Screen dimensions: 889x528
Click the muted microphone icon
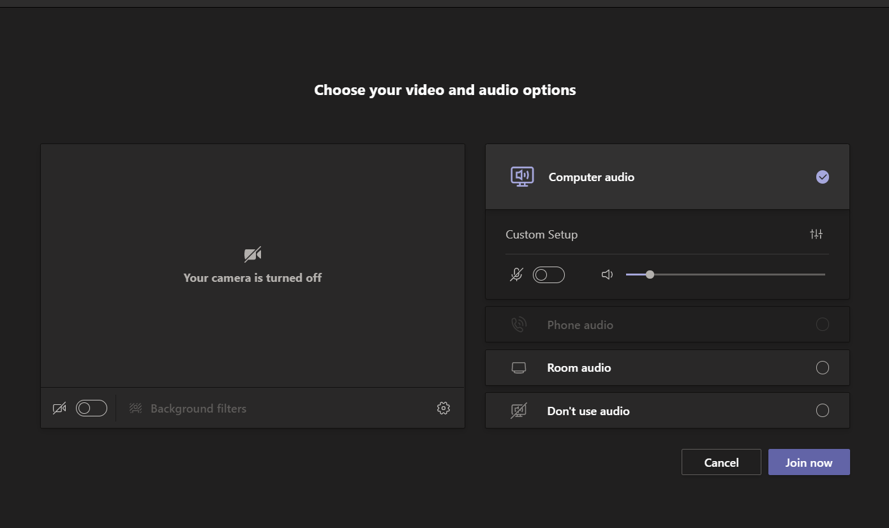tap(516, 275)
